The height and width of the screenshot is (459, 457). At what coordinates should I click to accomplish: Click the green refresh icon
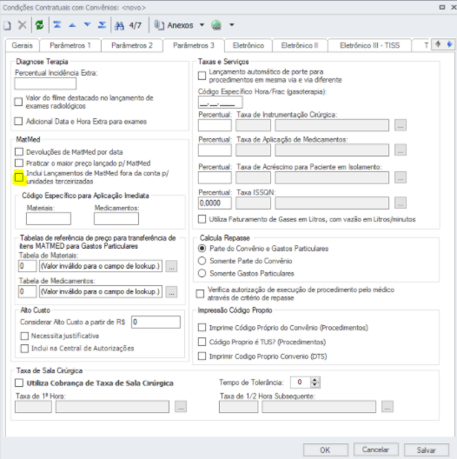pyautogui.click(x=39, y=25)
